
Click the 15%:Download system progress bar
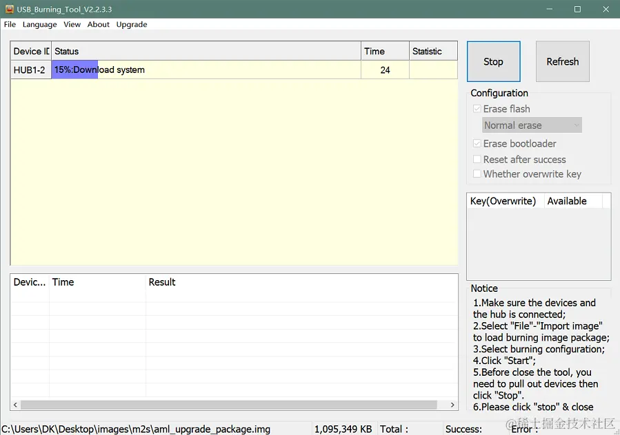[x=206, y=70]
